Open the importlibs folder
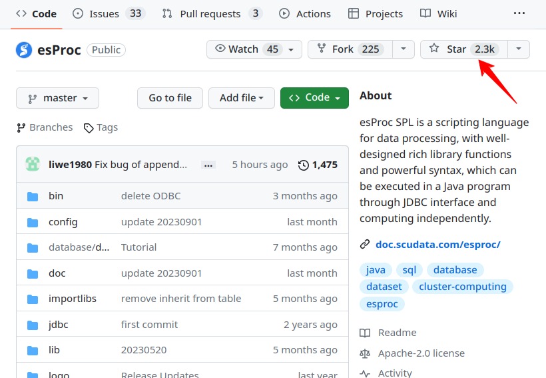 73,299
